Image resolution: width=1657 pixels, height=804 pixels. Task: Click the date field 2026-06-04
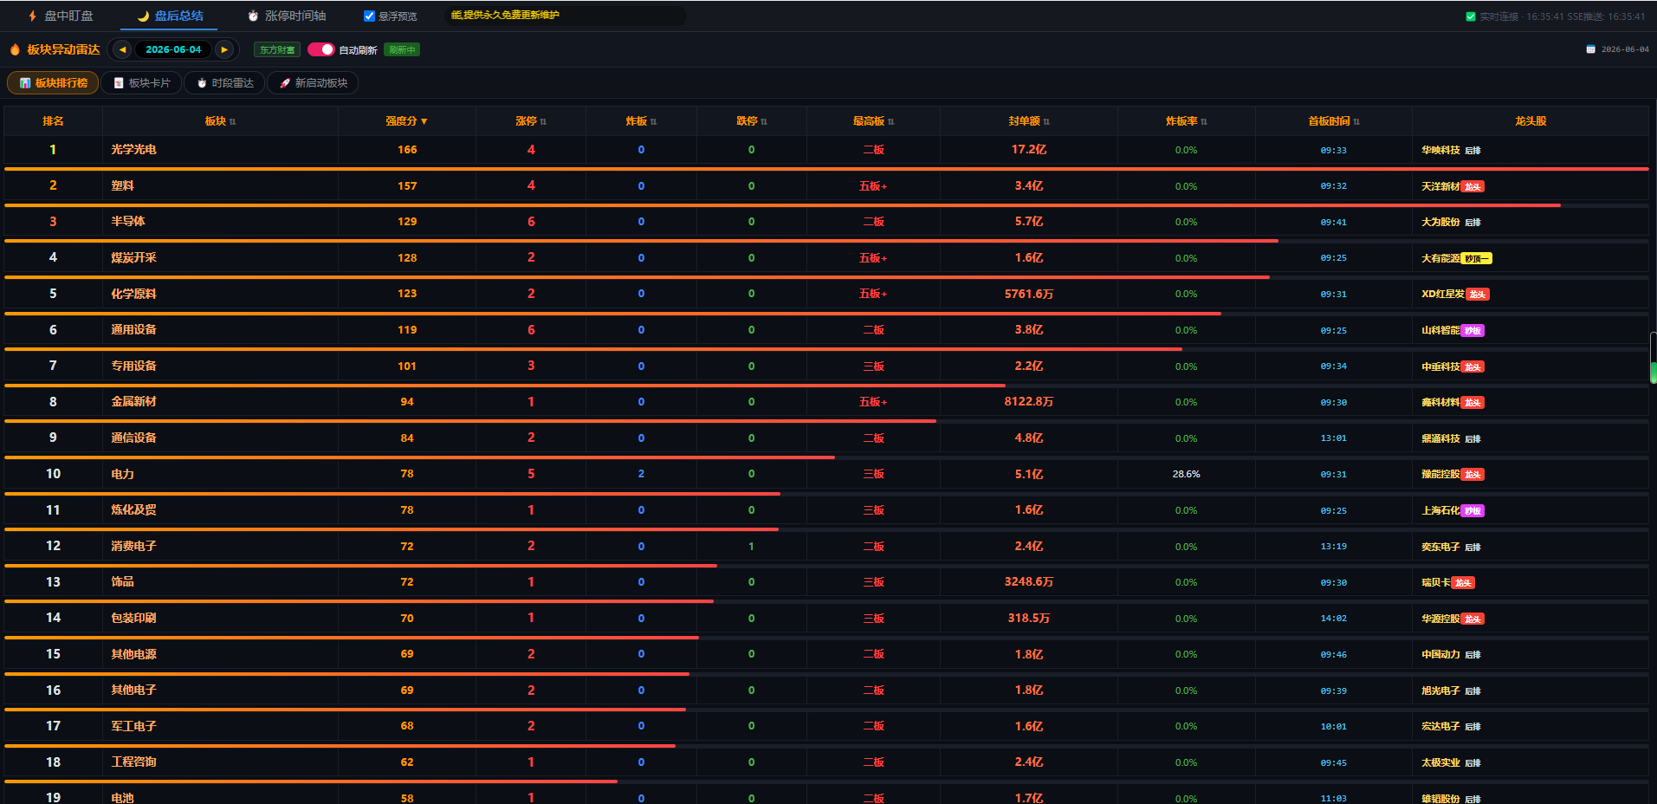coord(173,49)
